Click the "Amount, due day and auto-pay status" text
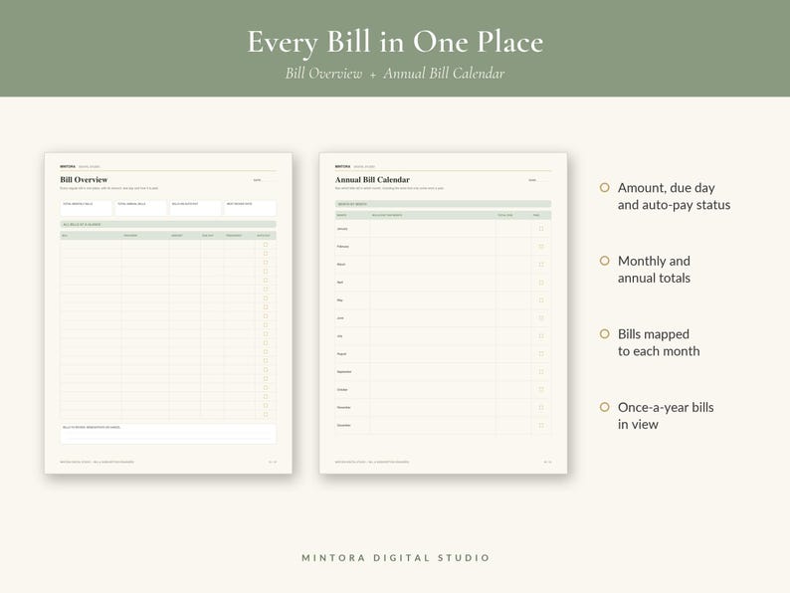 point(675,196)
